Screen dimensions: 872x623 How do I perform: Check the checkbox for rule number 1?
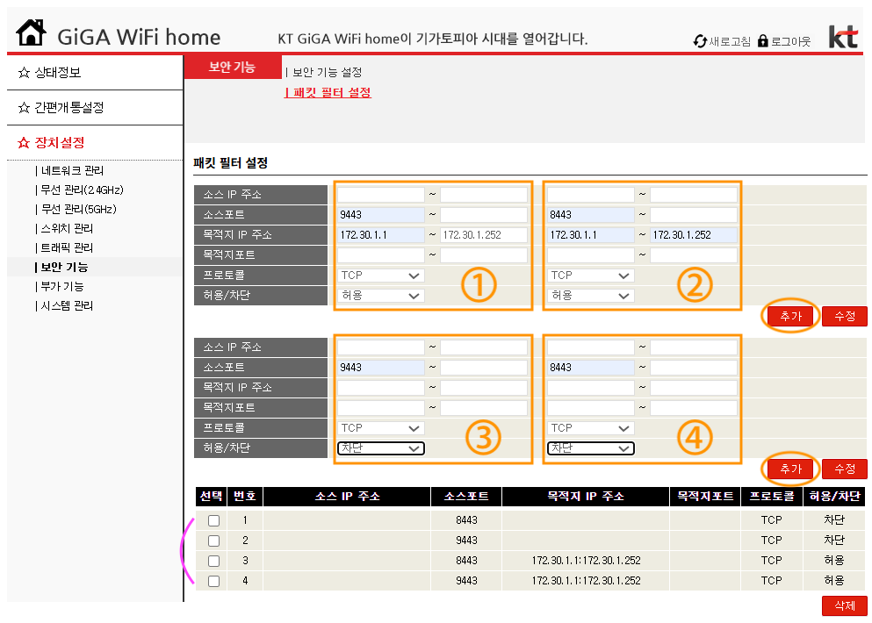pyautogui.click(x=213, y=520)
